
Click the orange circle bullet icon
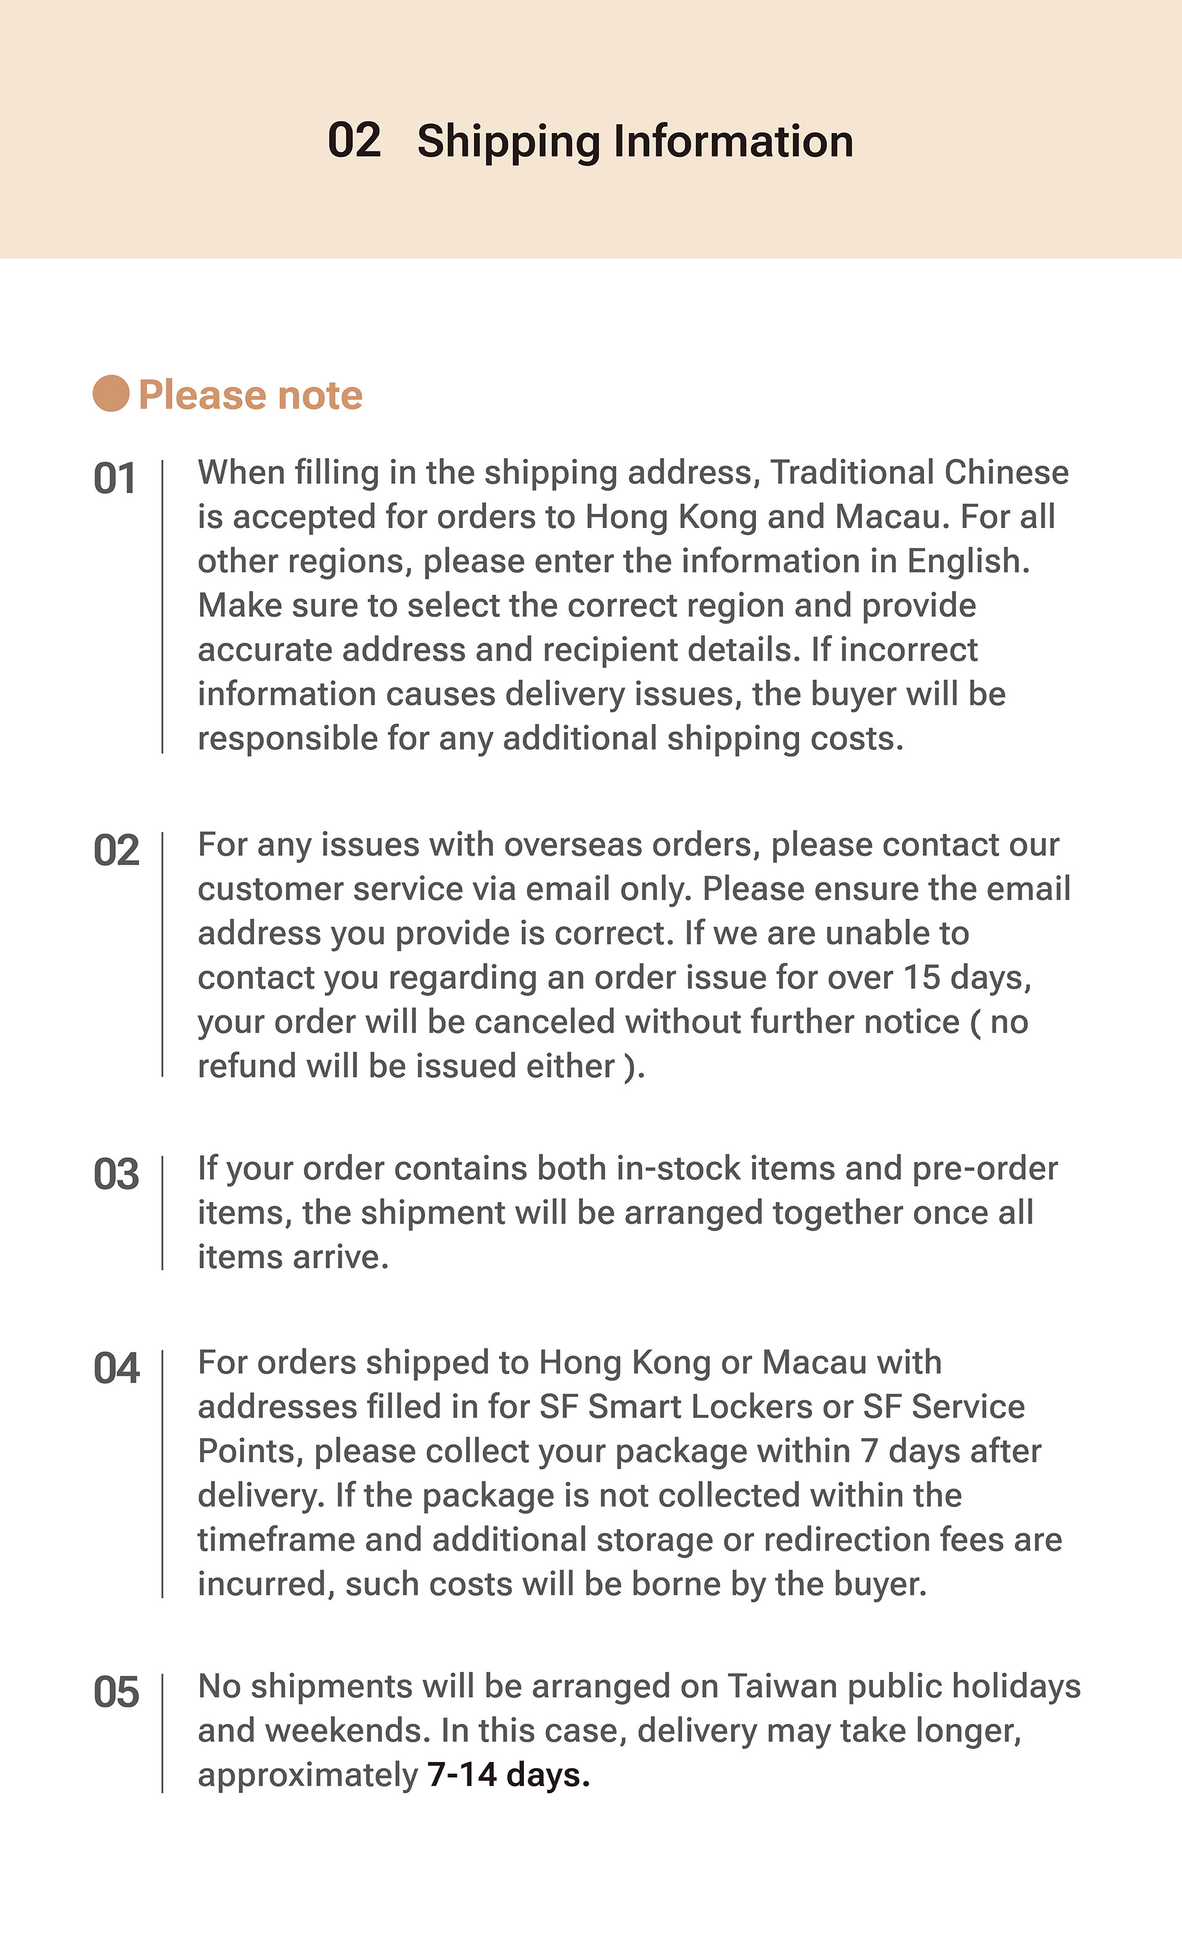111,393
